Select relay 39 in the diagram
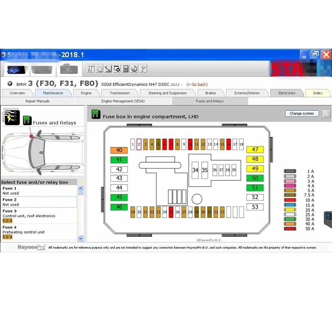332x332 pixels. point(234,170)
